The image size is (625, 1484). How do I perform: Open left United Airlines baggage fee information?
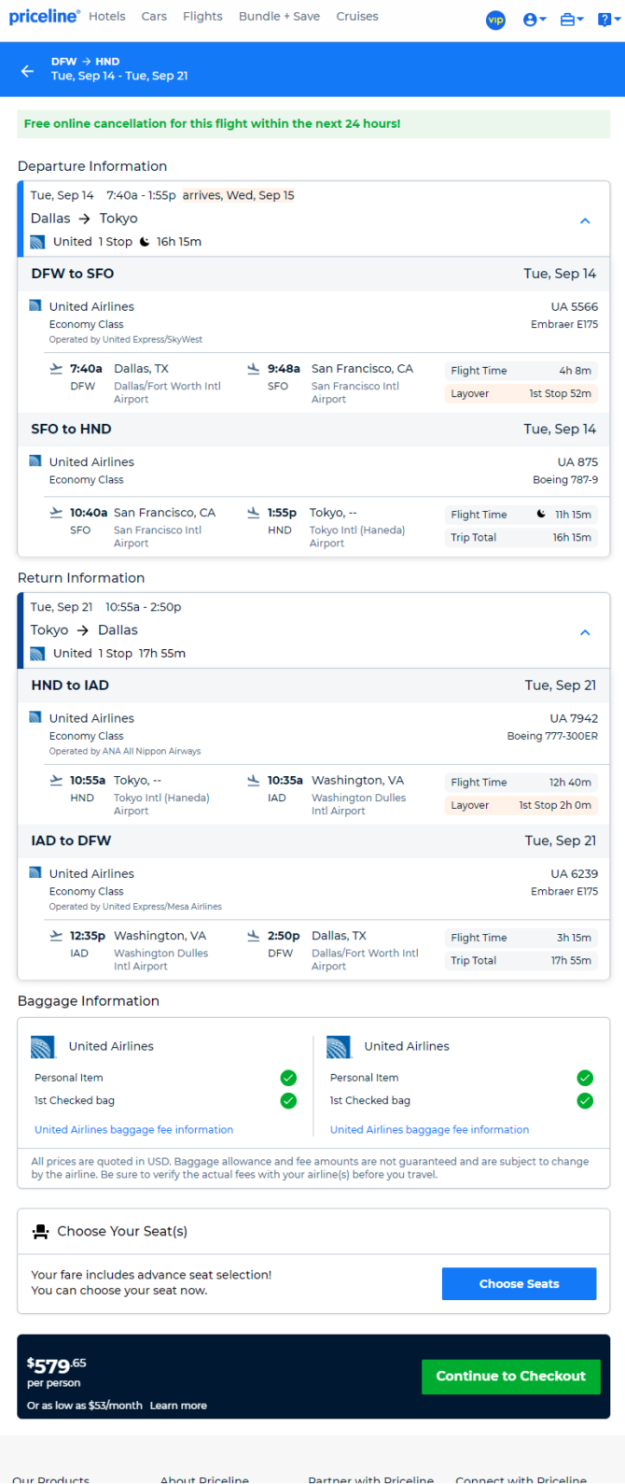coord(134,1130)
